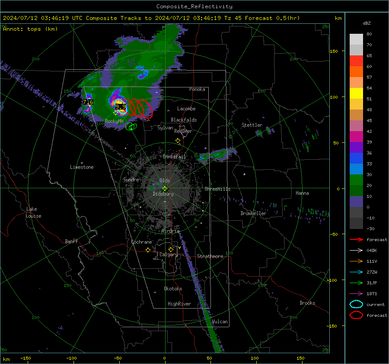Click the Banff label
The image size is (389, 364).
point(71,242)
